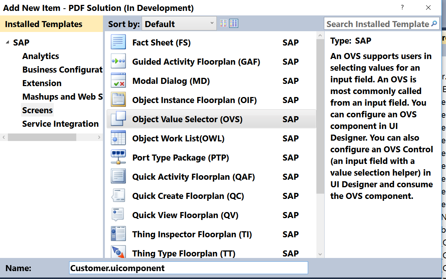446x279 pixels.
Task: Click the search magnifier icon
Action: (434, 24)
